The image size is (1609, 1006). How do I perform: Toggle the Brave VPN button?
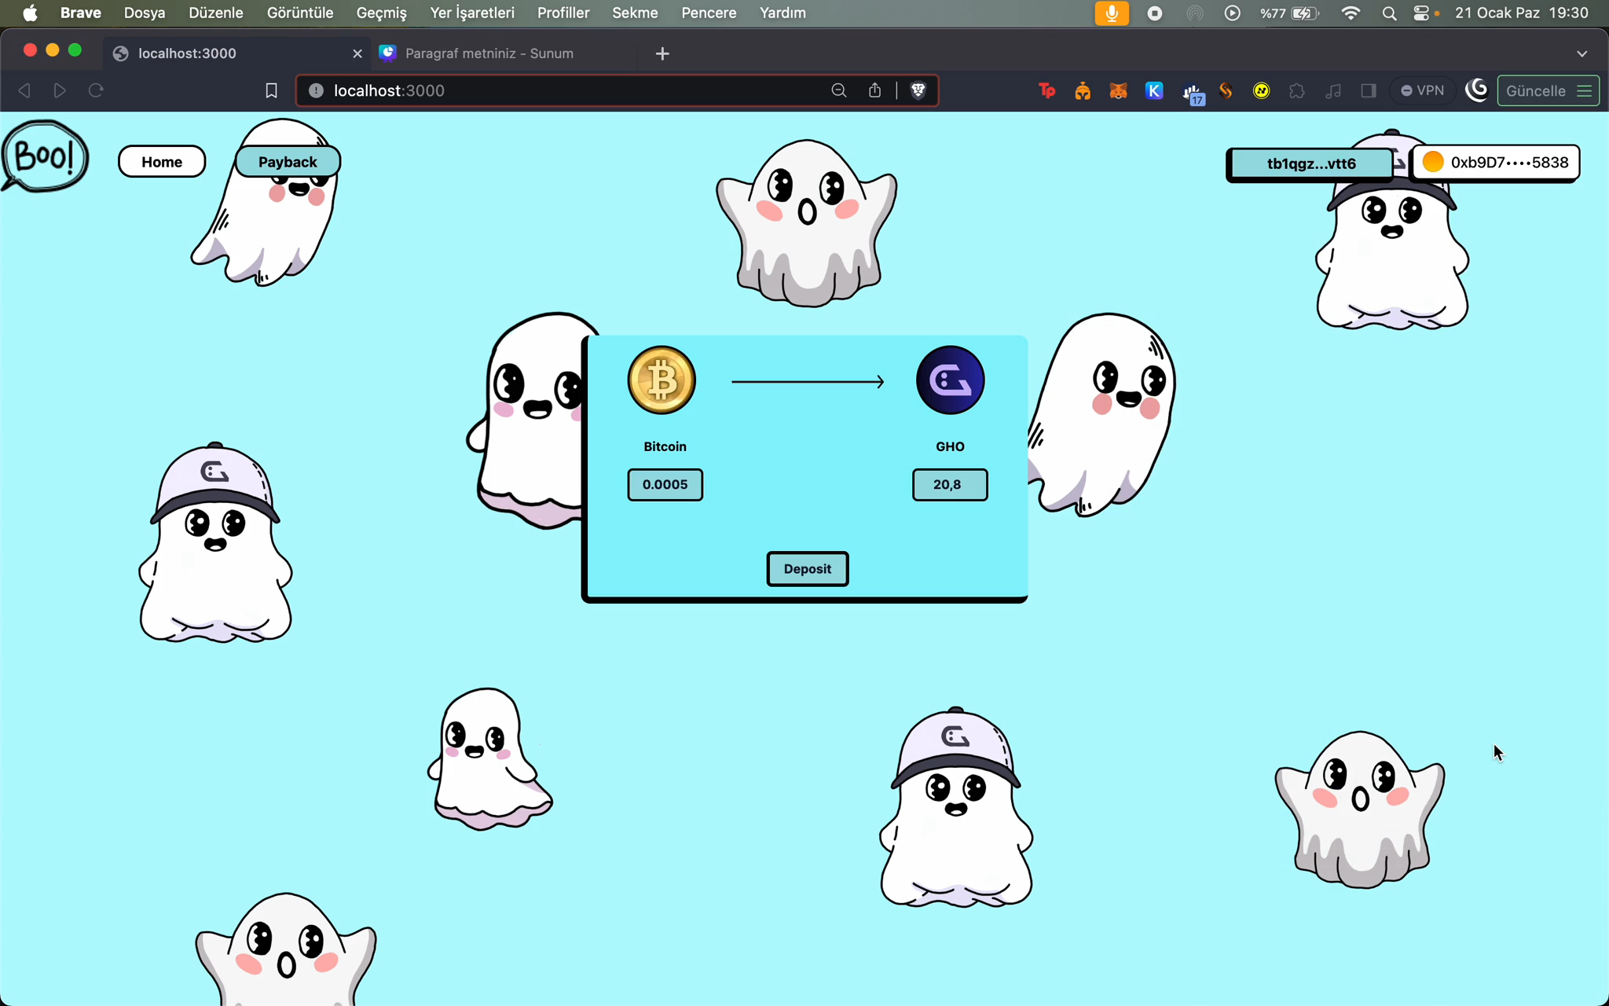point(1423,90)
